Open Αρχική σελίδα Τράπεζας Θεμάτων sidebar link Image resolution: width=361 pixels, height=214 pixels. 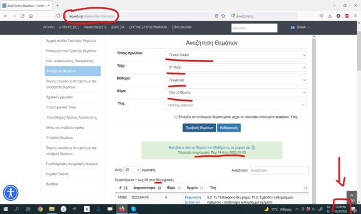tap(71, 41)
